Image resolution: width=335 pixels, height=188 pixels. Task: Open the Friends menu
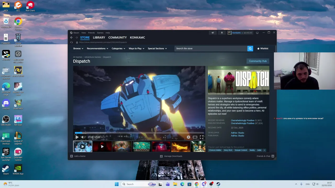click(x=91, y=33)
